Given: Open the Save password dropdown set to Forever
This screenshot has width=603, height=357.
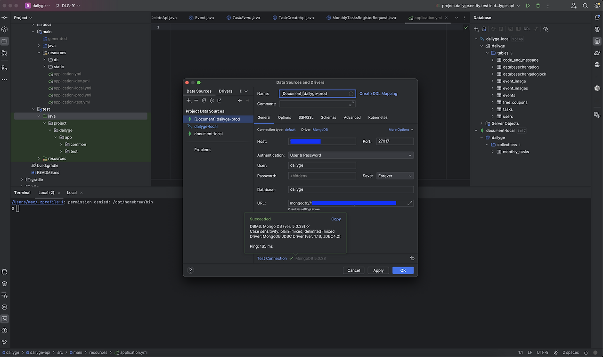Looking at the screenshot, I should [395, 176].
